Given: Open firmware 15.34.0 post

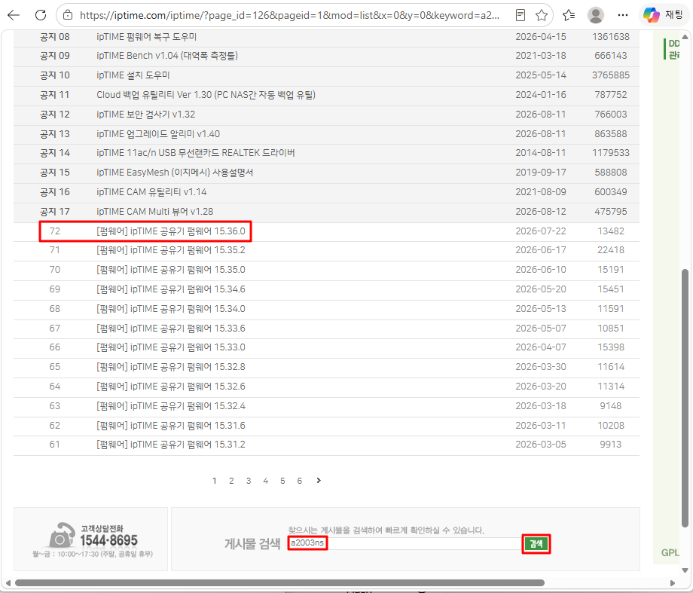Looking at the screenshot, I should [170, 309].
